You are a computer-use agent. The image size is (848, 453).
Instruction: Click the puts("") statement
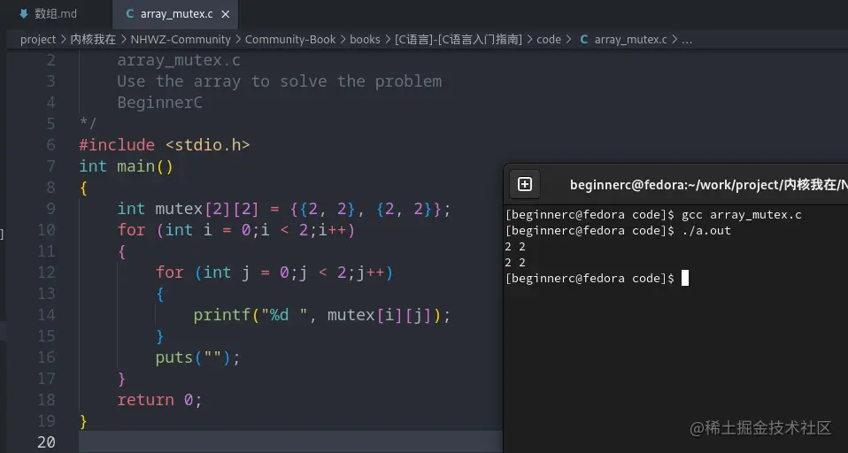(x=198, y=357)
